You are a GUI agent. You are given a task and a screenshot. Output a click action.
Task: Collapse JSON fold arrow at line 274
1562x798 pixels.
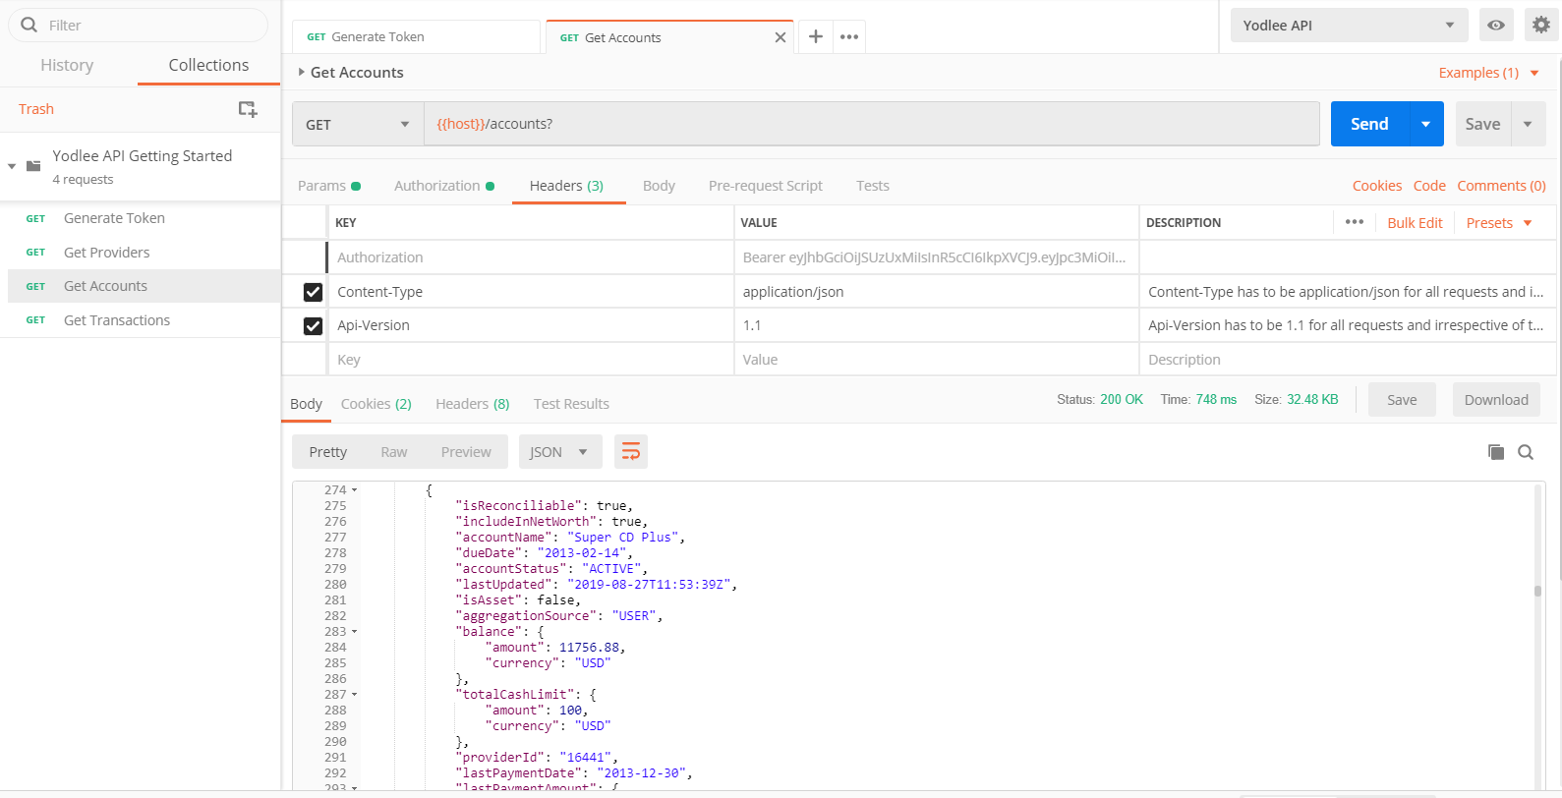(x=355, y=490)
